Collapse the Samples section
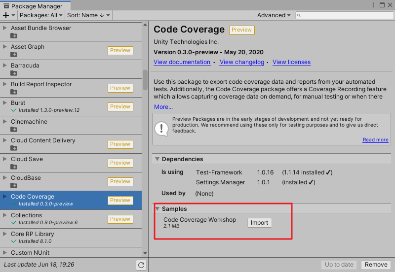 point(158,209)
